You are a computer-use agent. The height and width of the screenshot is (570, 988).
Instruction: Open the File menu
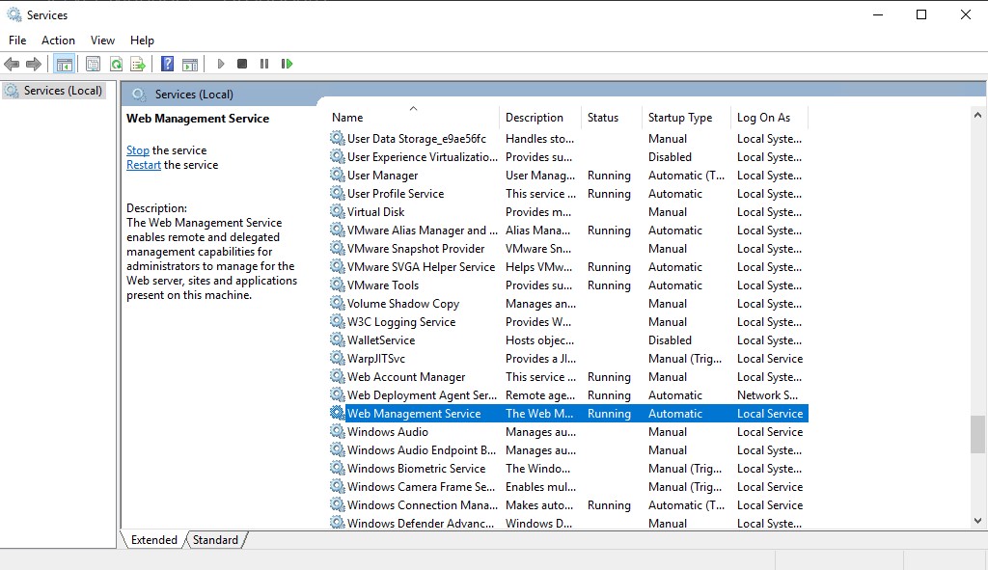click(x=17, y=41)
